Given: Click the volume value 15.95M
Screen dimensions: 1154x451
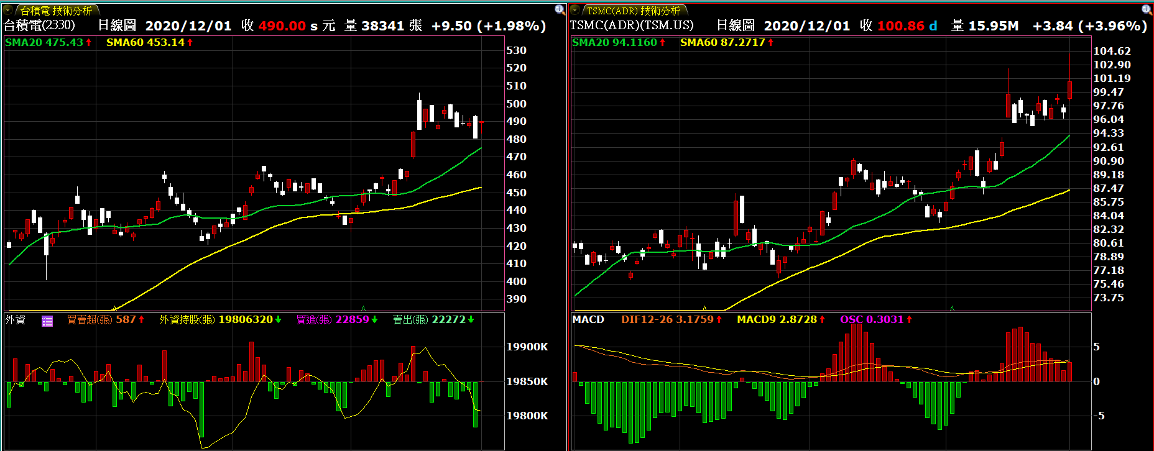Looking at the screenshot, I should coord(994,26).
